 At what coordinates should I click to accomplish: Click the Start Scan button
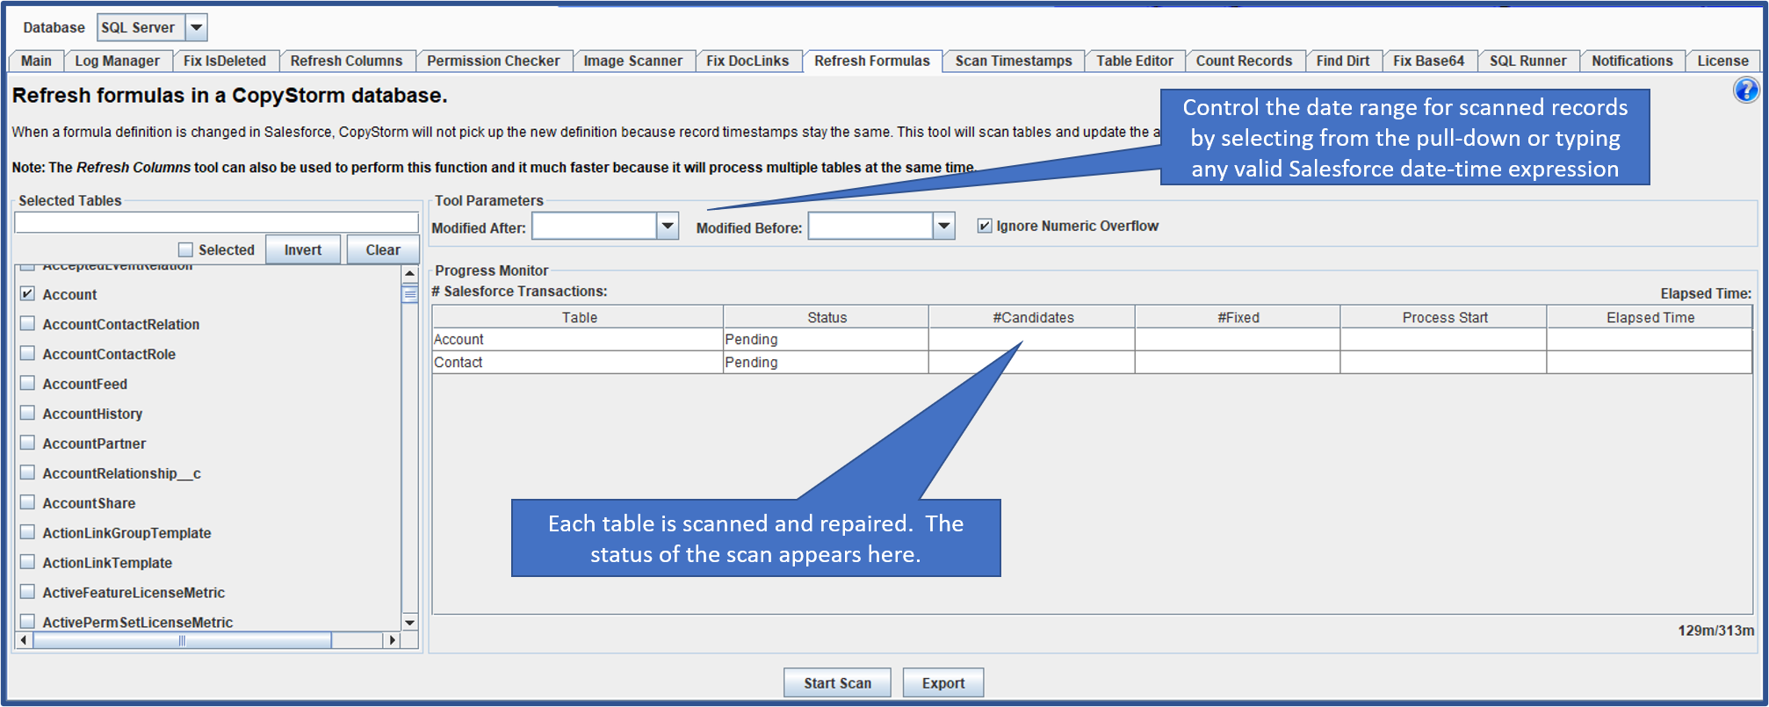(837, 682)
